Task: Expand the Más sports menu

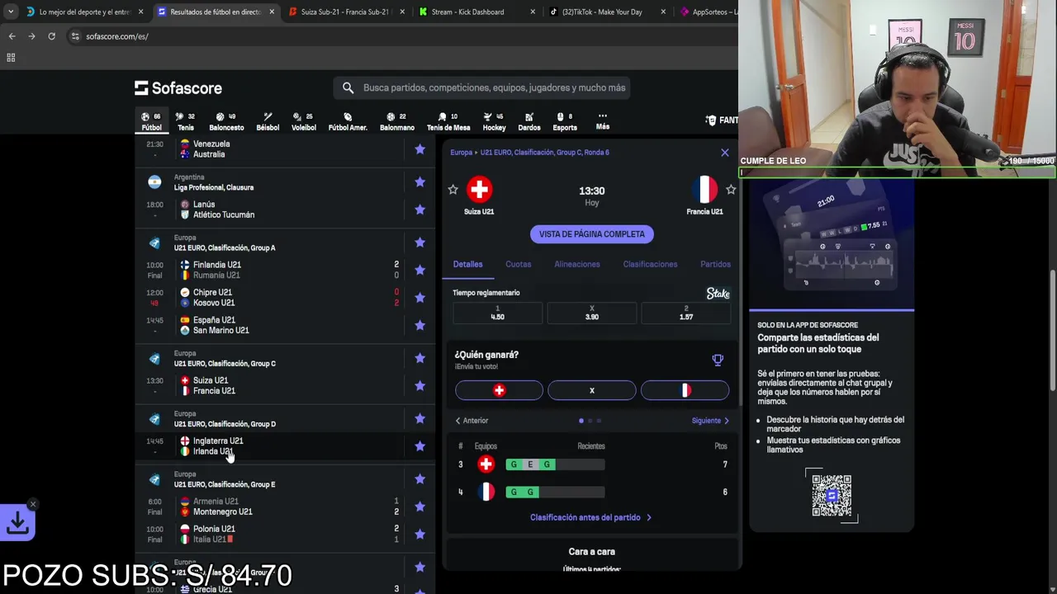Action: click(x=603, y=121)
